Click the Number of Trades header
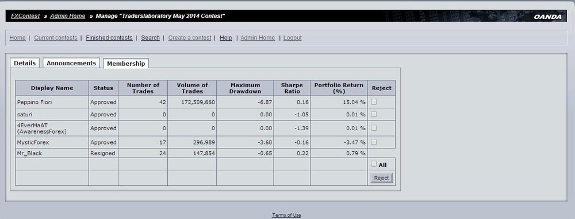The height and width of the screenshot is (219, 575). point(143,88)
